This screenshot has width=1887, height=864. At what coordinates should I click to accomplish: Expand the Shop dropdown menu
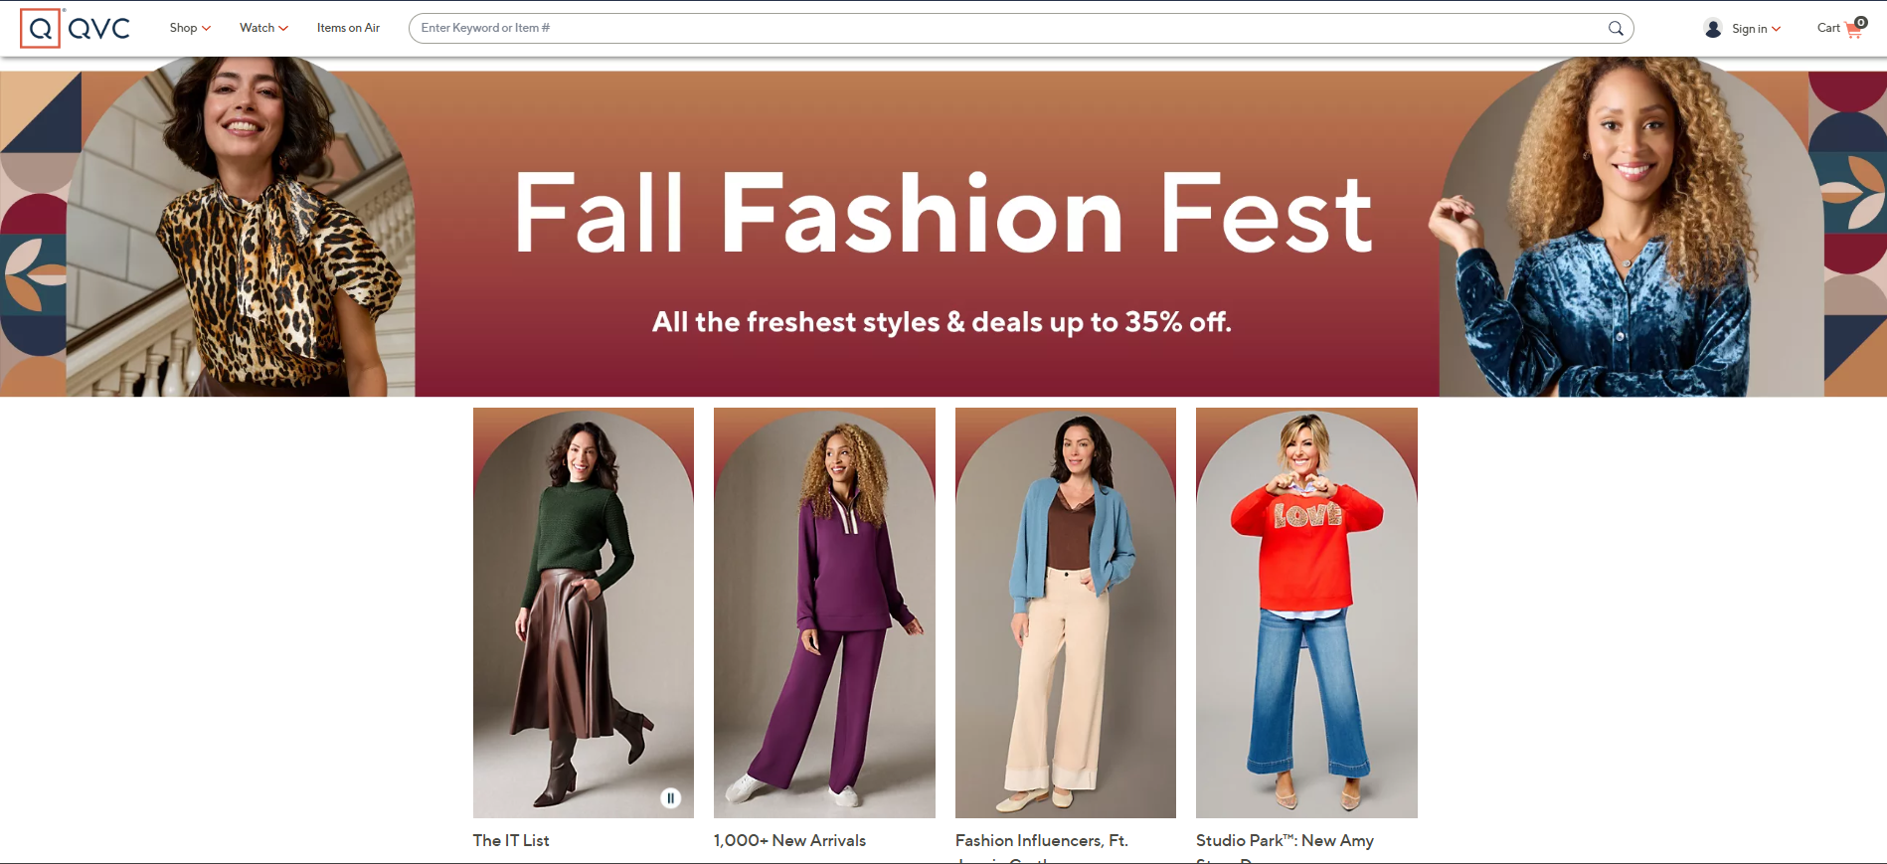coord(190,28)
